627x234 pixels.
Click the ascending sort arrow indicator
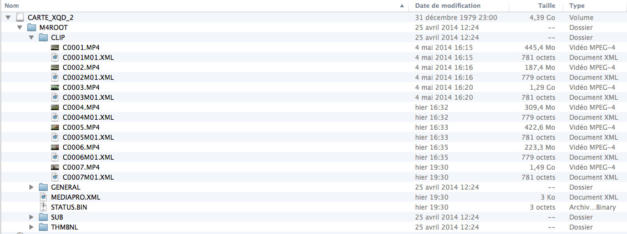tap(402, 6)
